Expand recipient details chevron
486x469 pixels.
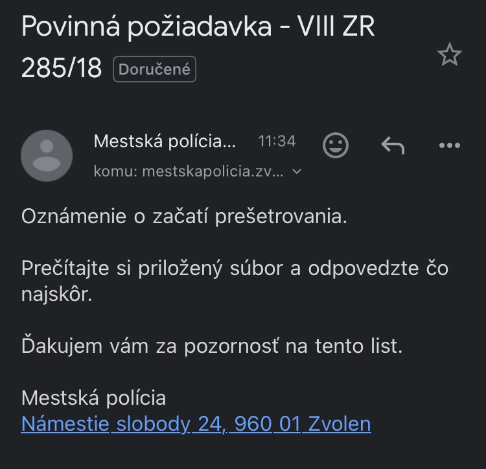297,172
